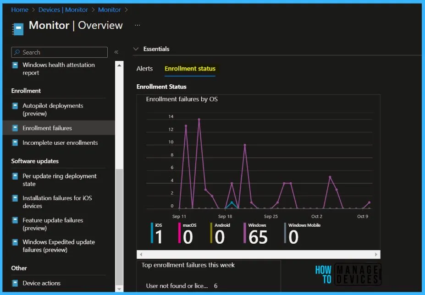The image size is (425, 295).
Task: Select the Enrollment status tab
Action: [x=190, y=69]
